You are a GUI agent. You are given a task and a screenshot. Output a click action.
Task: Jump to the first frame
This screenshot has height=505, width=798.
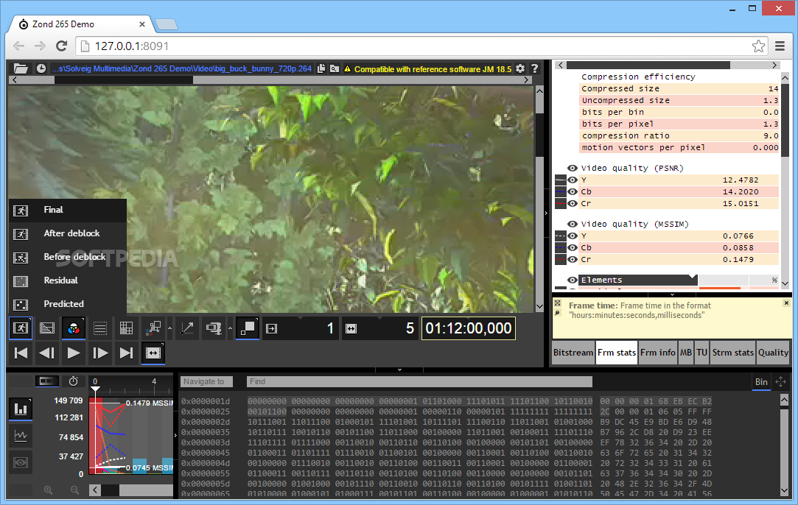tap(21, 353)
